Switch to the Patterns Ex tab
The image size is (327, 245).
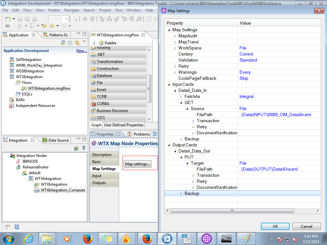point(56,35)
